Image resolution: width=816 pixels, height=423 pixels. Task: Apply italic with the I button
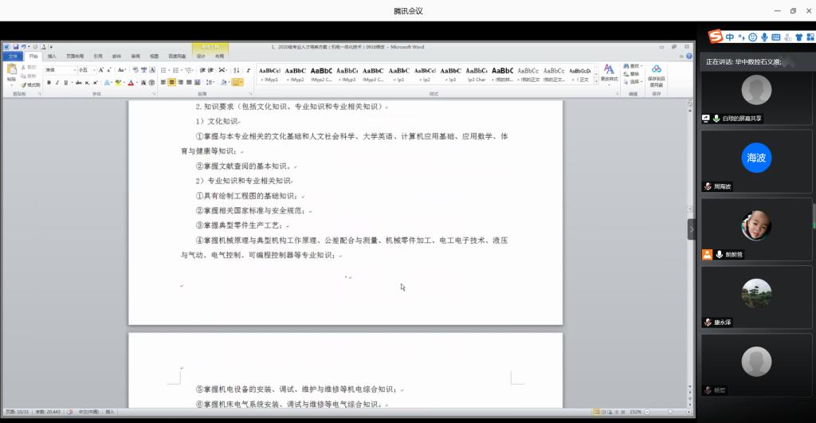(x=57, y=82)
